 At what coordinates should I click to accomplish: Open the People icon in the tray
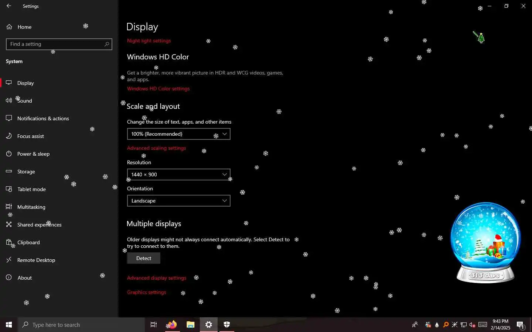415,325
